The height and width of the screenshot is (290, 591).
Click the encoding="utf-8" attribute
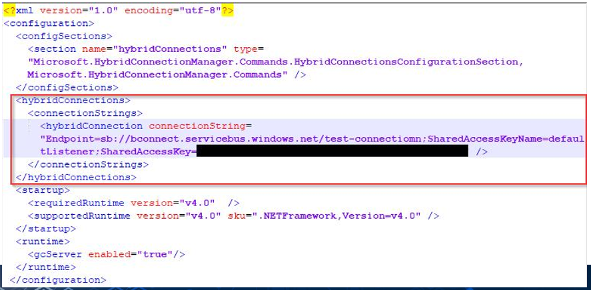click(x=173, y=11)
